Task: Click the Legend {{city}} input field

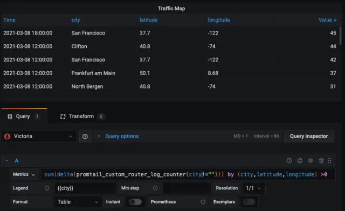Action: (85, 188)
